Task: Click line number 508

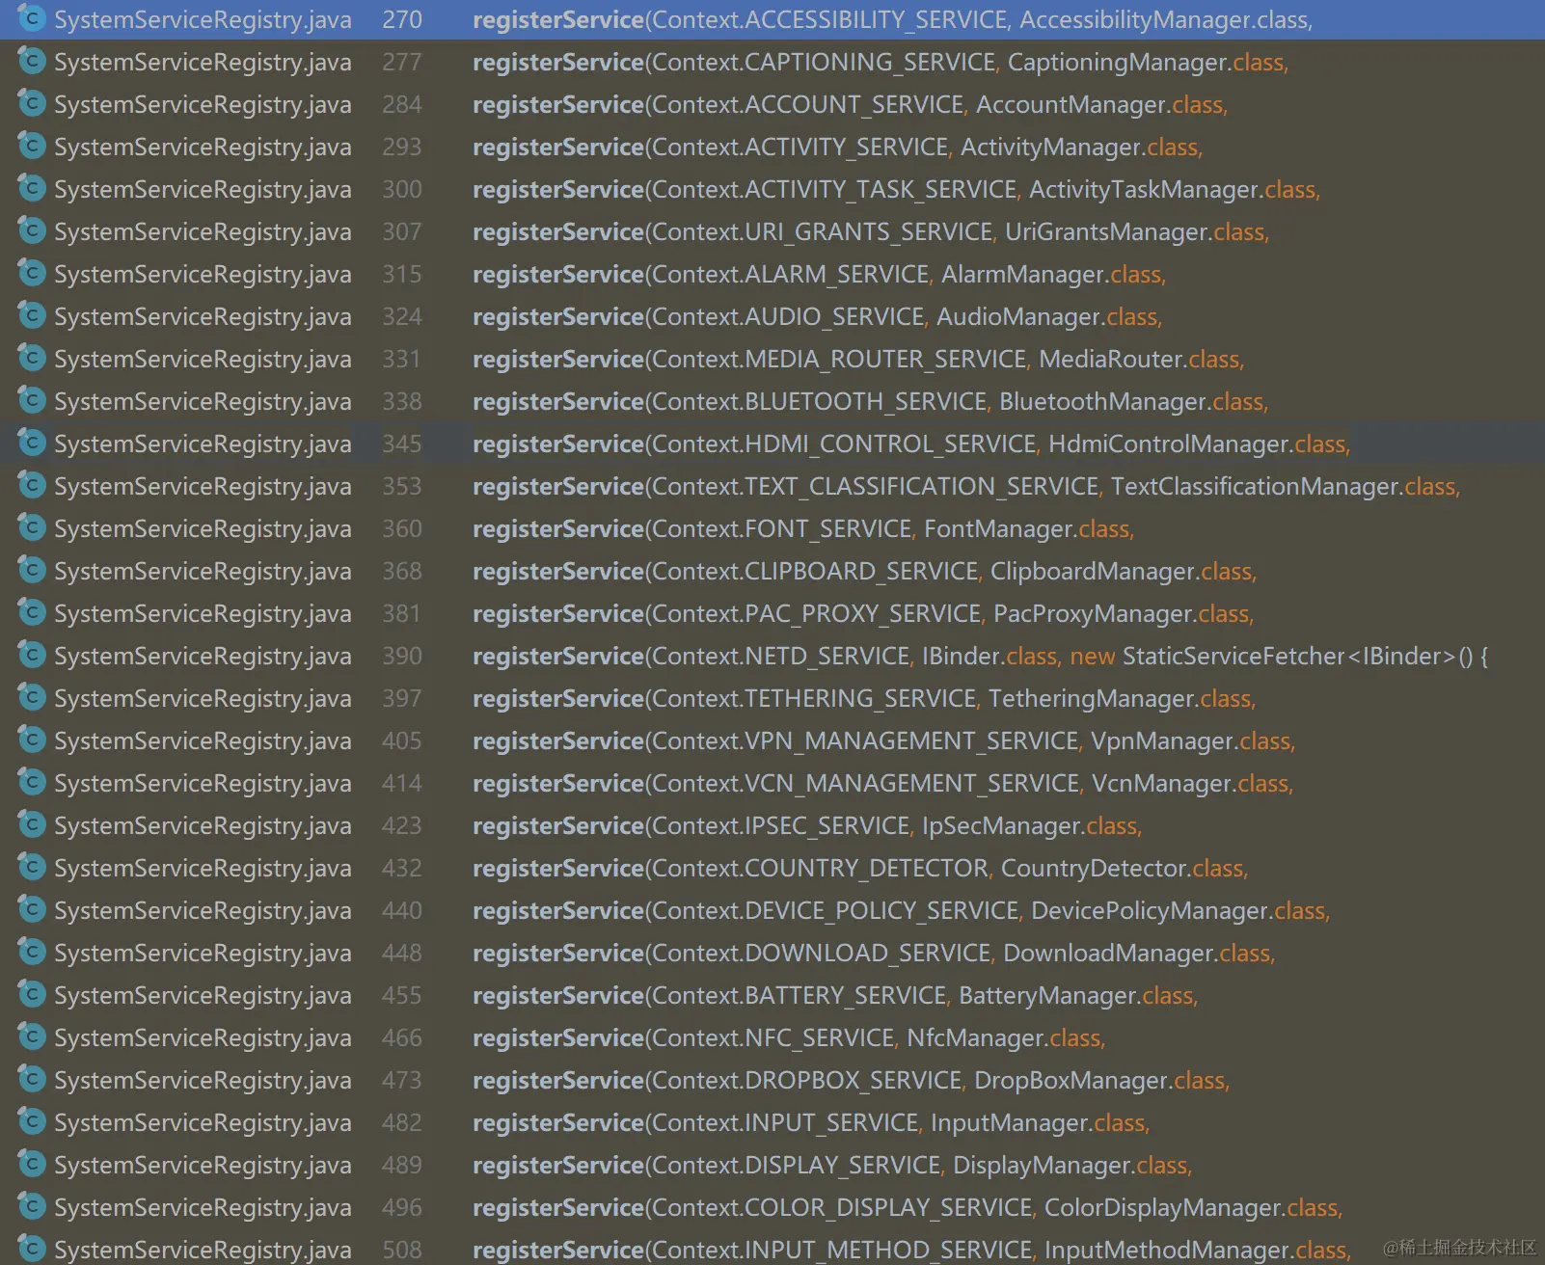Action: [401, 1251]
